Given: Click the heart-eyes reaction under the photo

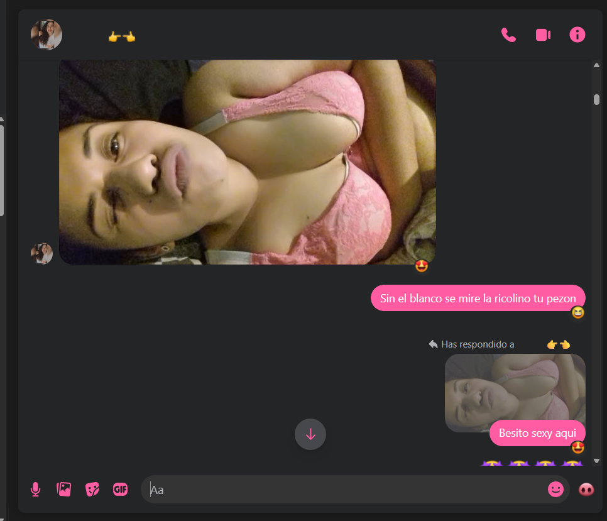Looking at the screenshot, I should [x=422, y=266].
